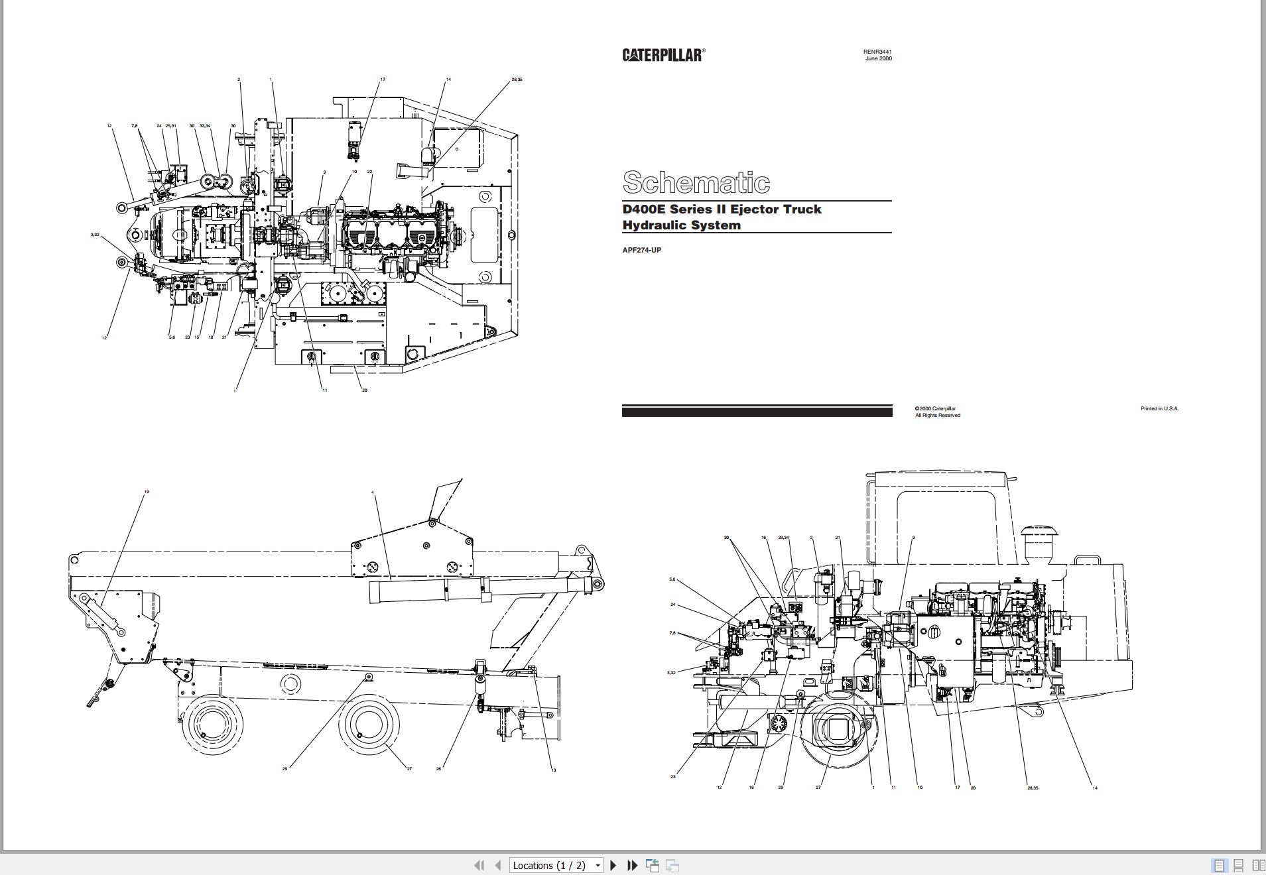Click the 'Hydraulic System' subtitle
This screenshot has width=1266, height=875.
coord(681,225)
